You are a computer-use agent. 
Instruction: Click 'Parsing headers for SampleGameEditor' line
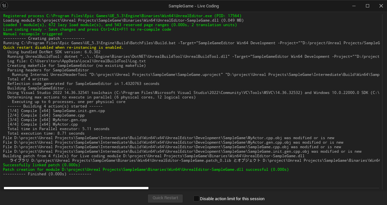[x=48, y=70]
